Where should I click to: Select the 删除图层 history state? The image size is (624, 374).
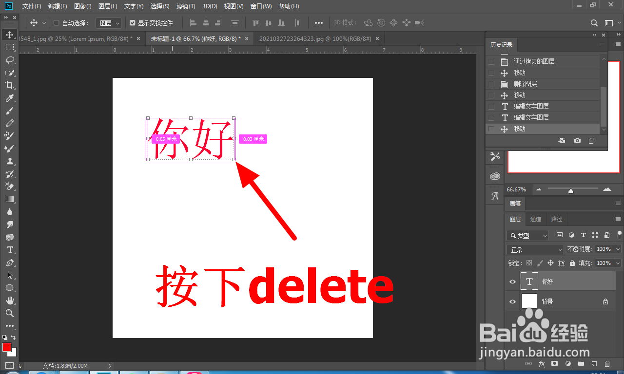point(543,84)
